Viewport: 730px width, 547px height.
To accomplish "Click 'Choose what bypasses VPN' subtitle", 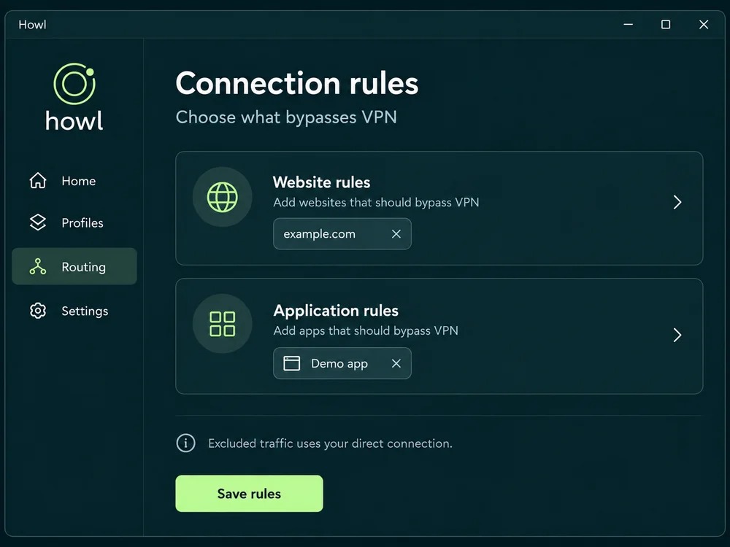I will click(286, 117).
